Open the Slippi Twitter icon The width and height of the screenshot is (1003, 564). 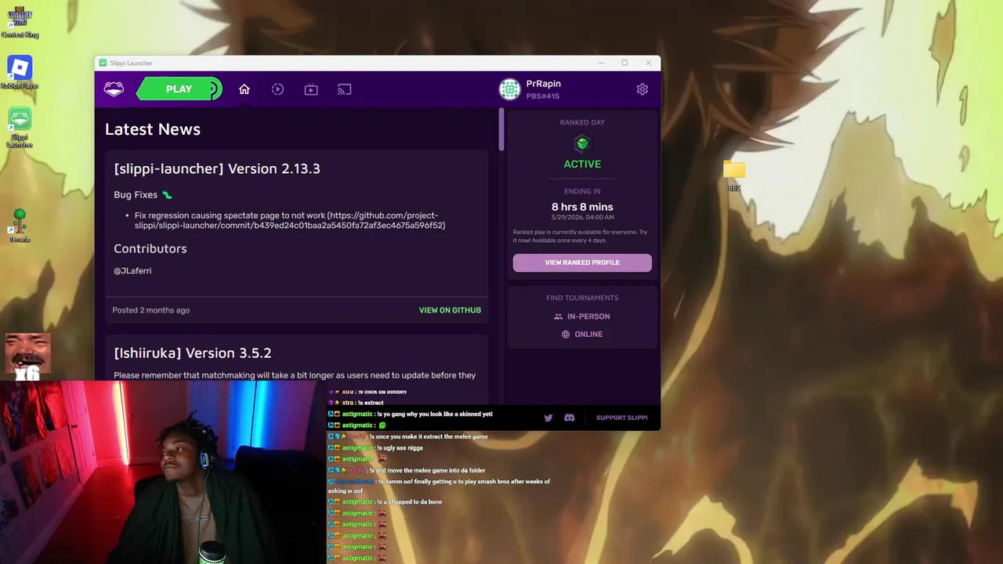click(549, 418)
